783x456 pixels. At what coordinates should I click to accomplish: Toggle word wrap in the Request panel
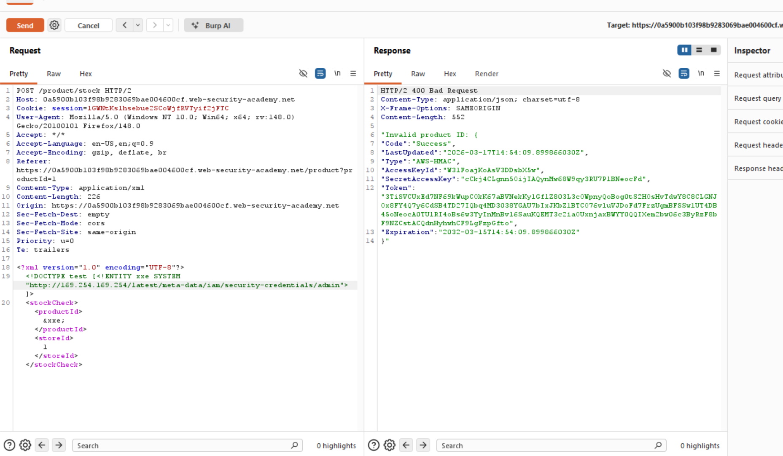[x=320, y=73]
